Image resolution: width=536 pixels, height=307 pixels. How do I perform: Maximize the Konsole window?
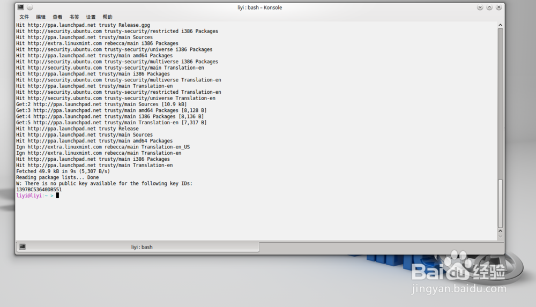489,7
